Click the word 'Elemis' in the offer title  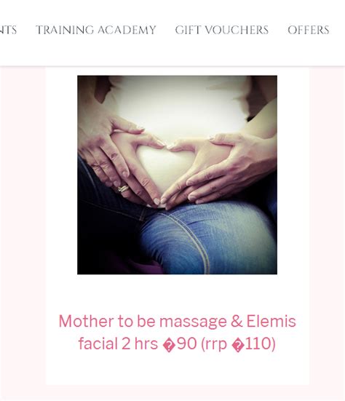coord(271,321)
